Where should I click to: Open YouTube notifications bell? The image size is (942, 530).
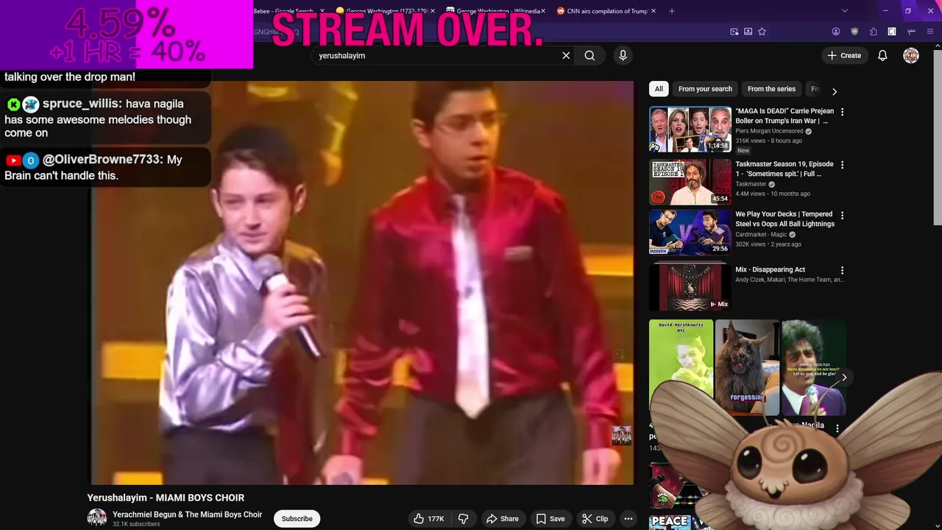click(x=882, y=55)
